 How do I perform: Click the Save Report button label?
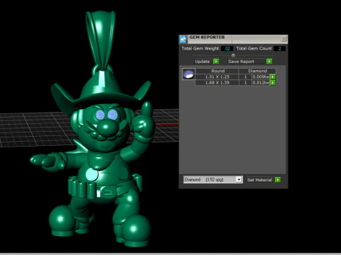241,62
